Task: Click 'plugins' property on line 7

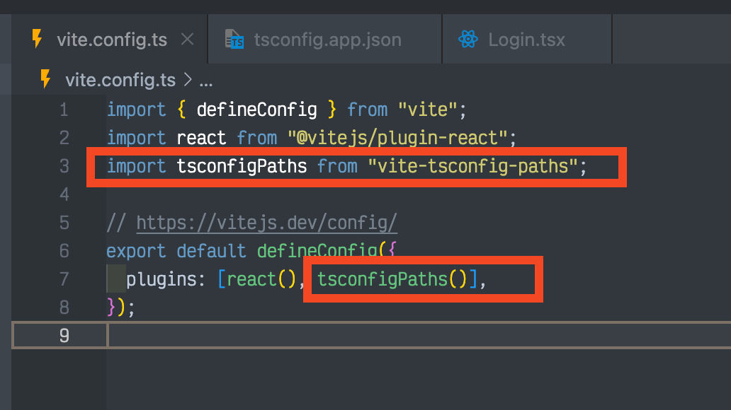Action: (x=161, y=279)
